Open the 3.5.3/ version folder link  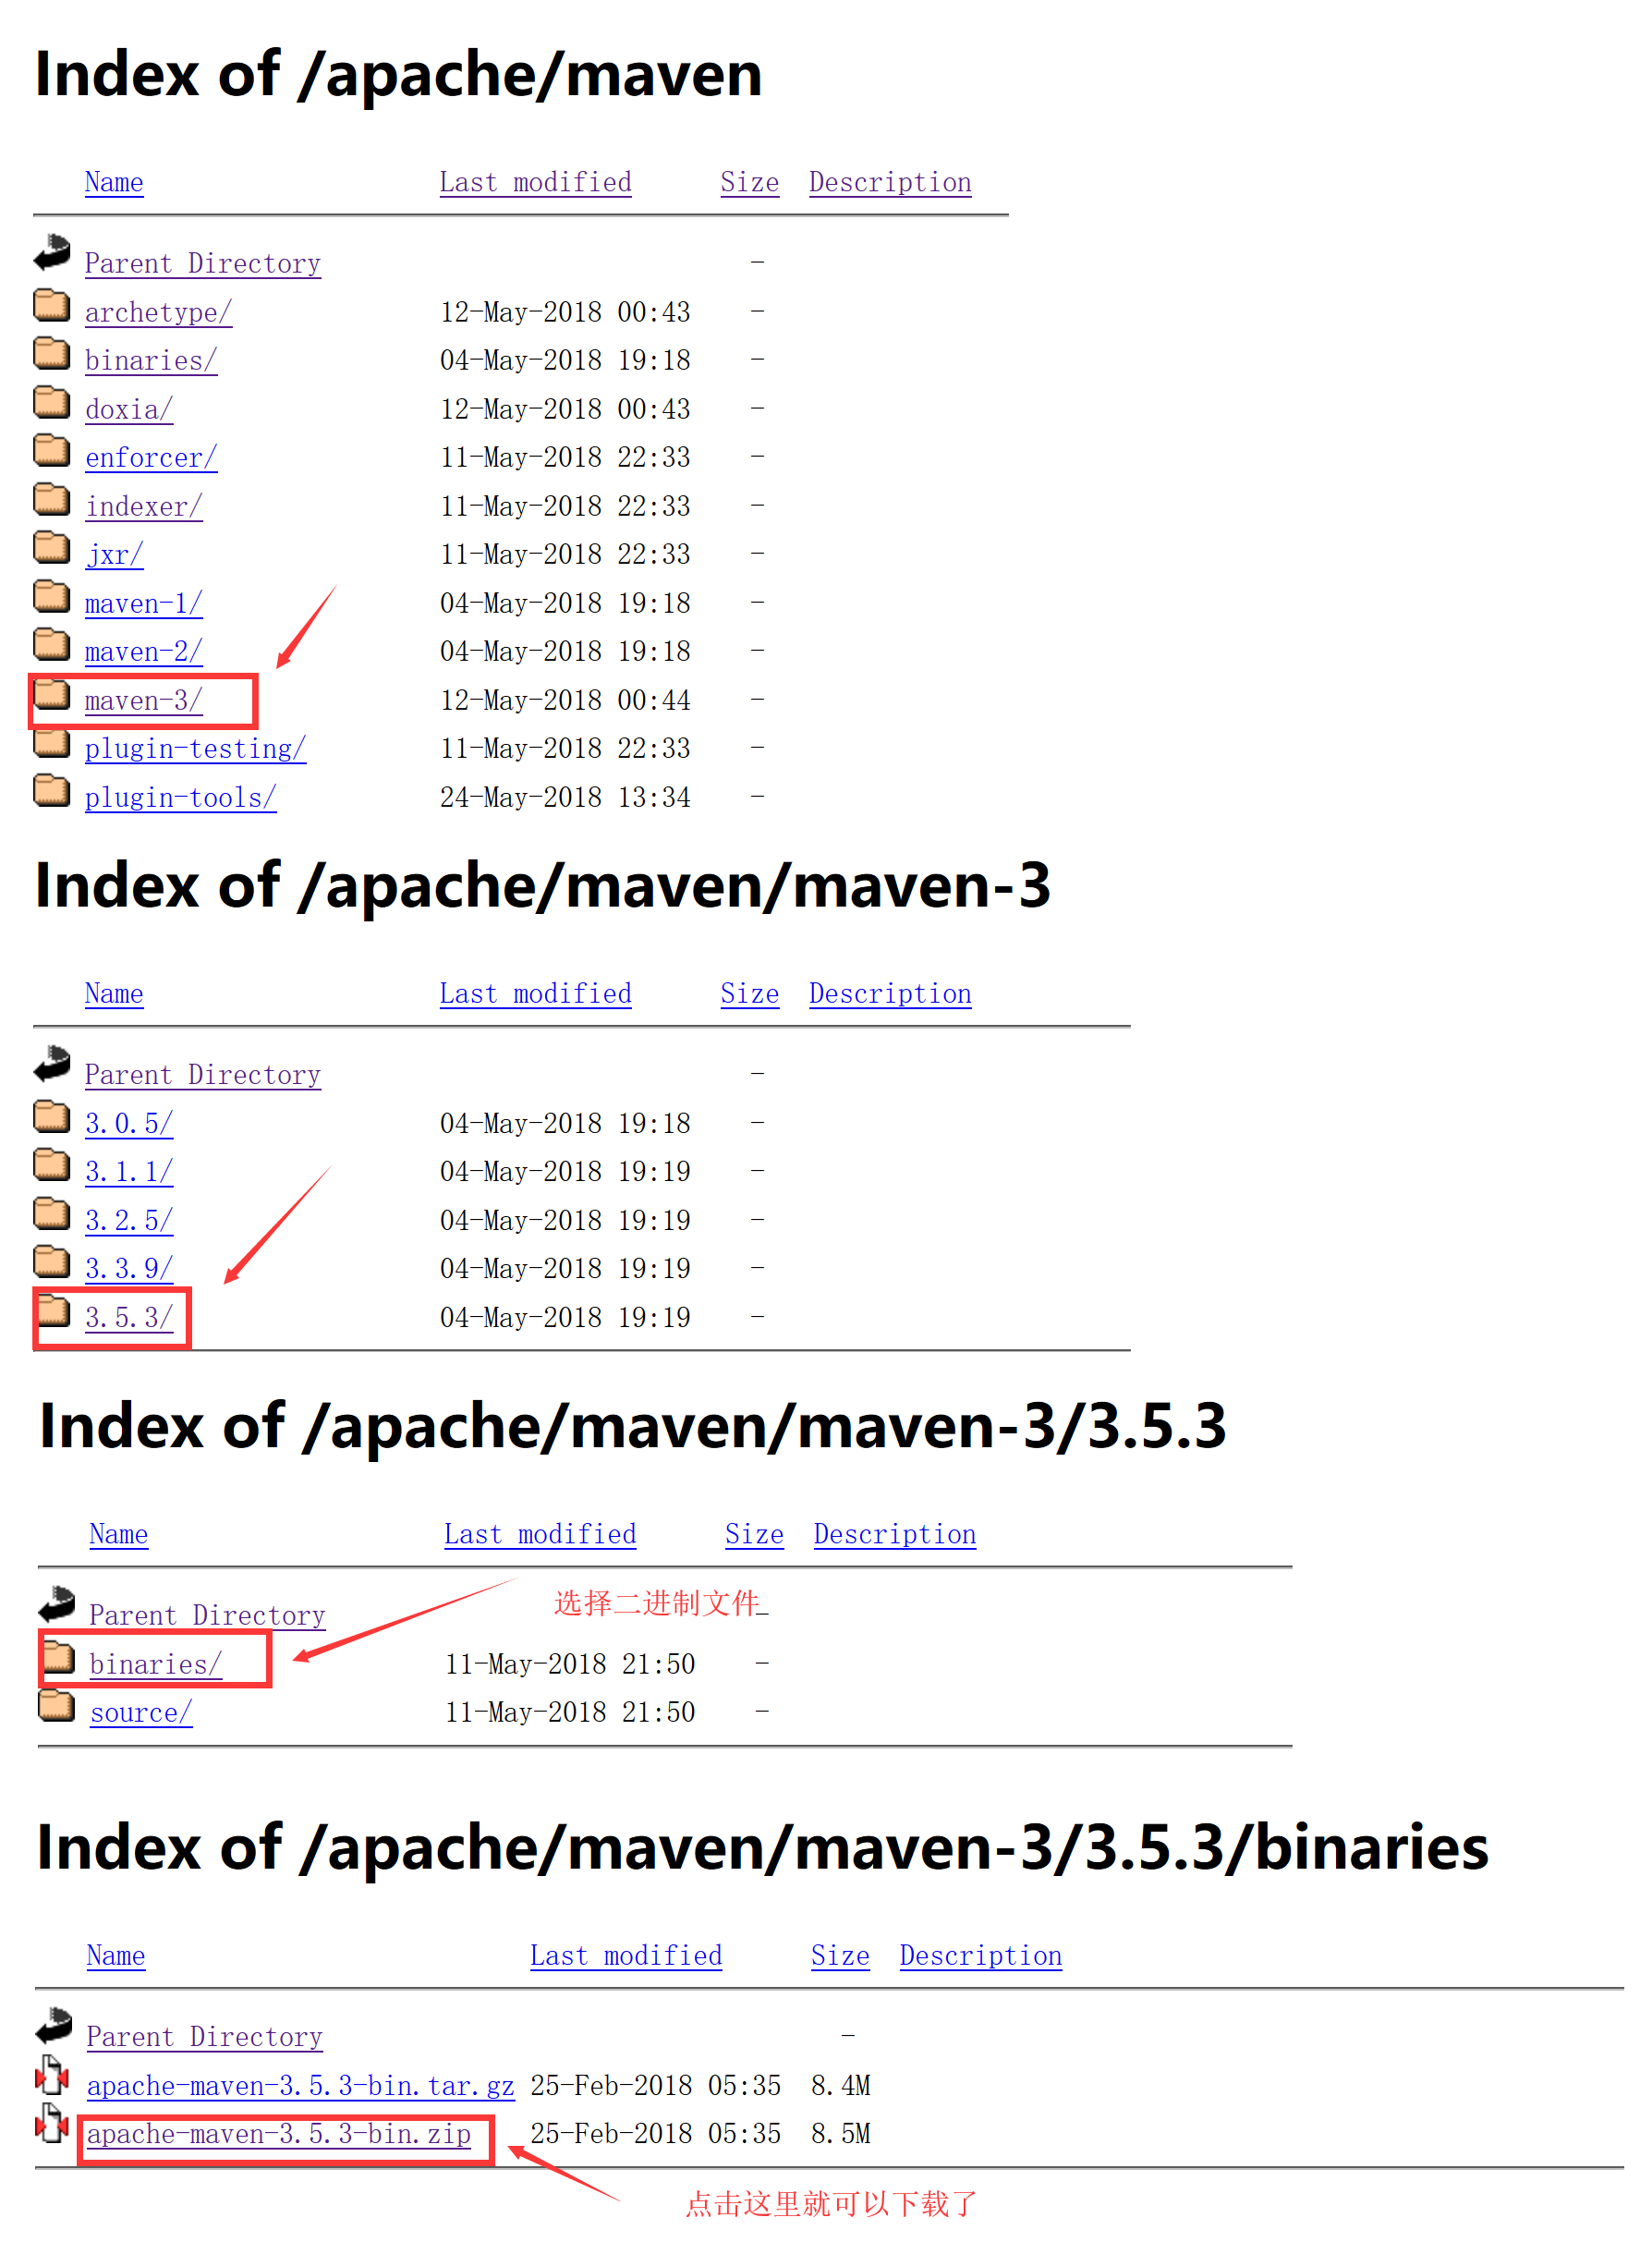click(x=129, y=1318)
